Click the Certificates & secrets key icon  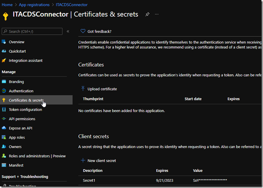4,100
